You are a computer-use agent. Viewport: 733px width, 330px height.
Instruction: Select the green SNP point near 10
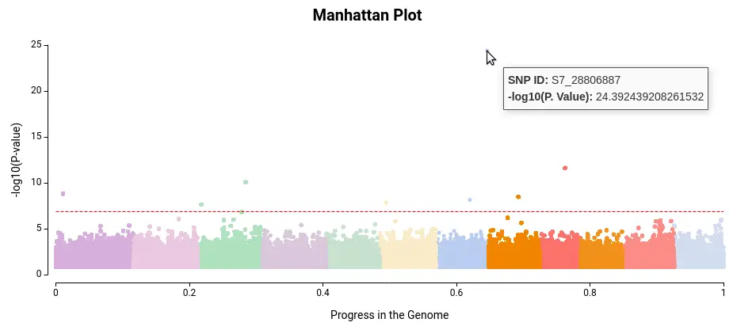246,182
